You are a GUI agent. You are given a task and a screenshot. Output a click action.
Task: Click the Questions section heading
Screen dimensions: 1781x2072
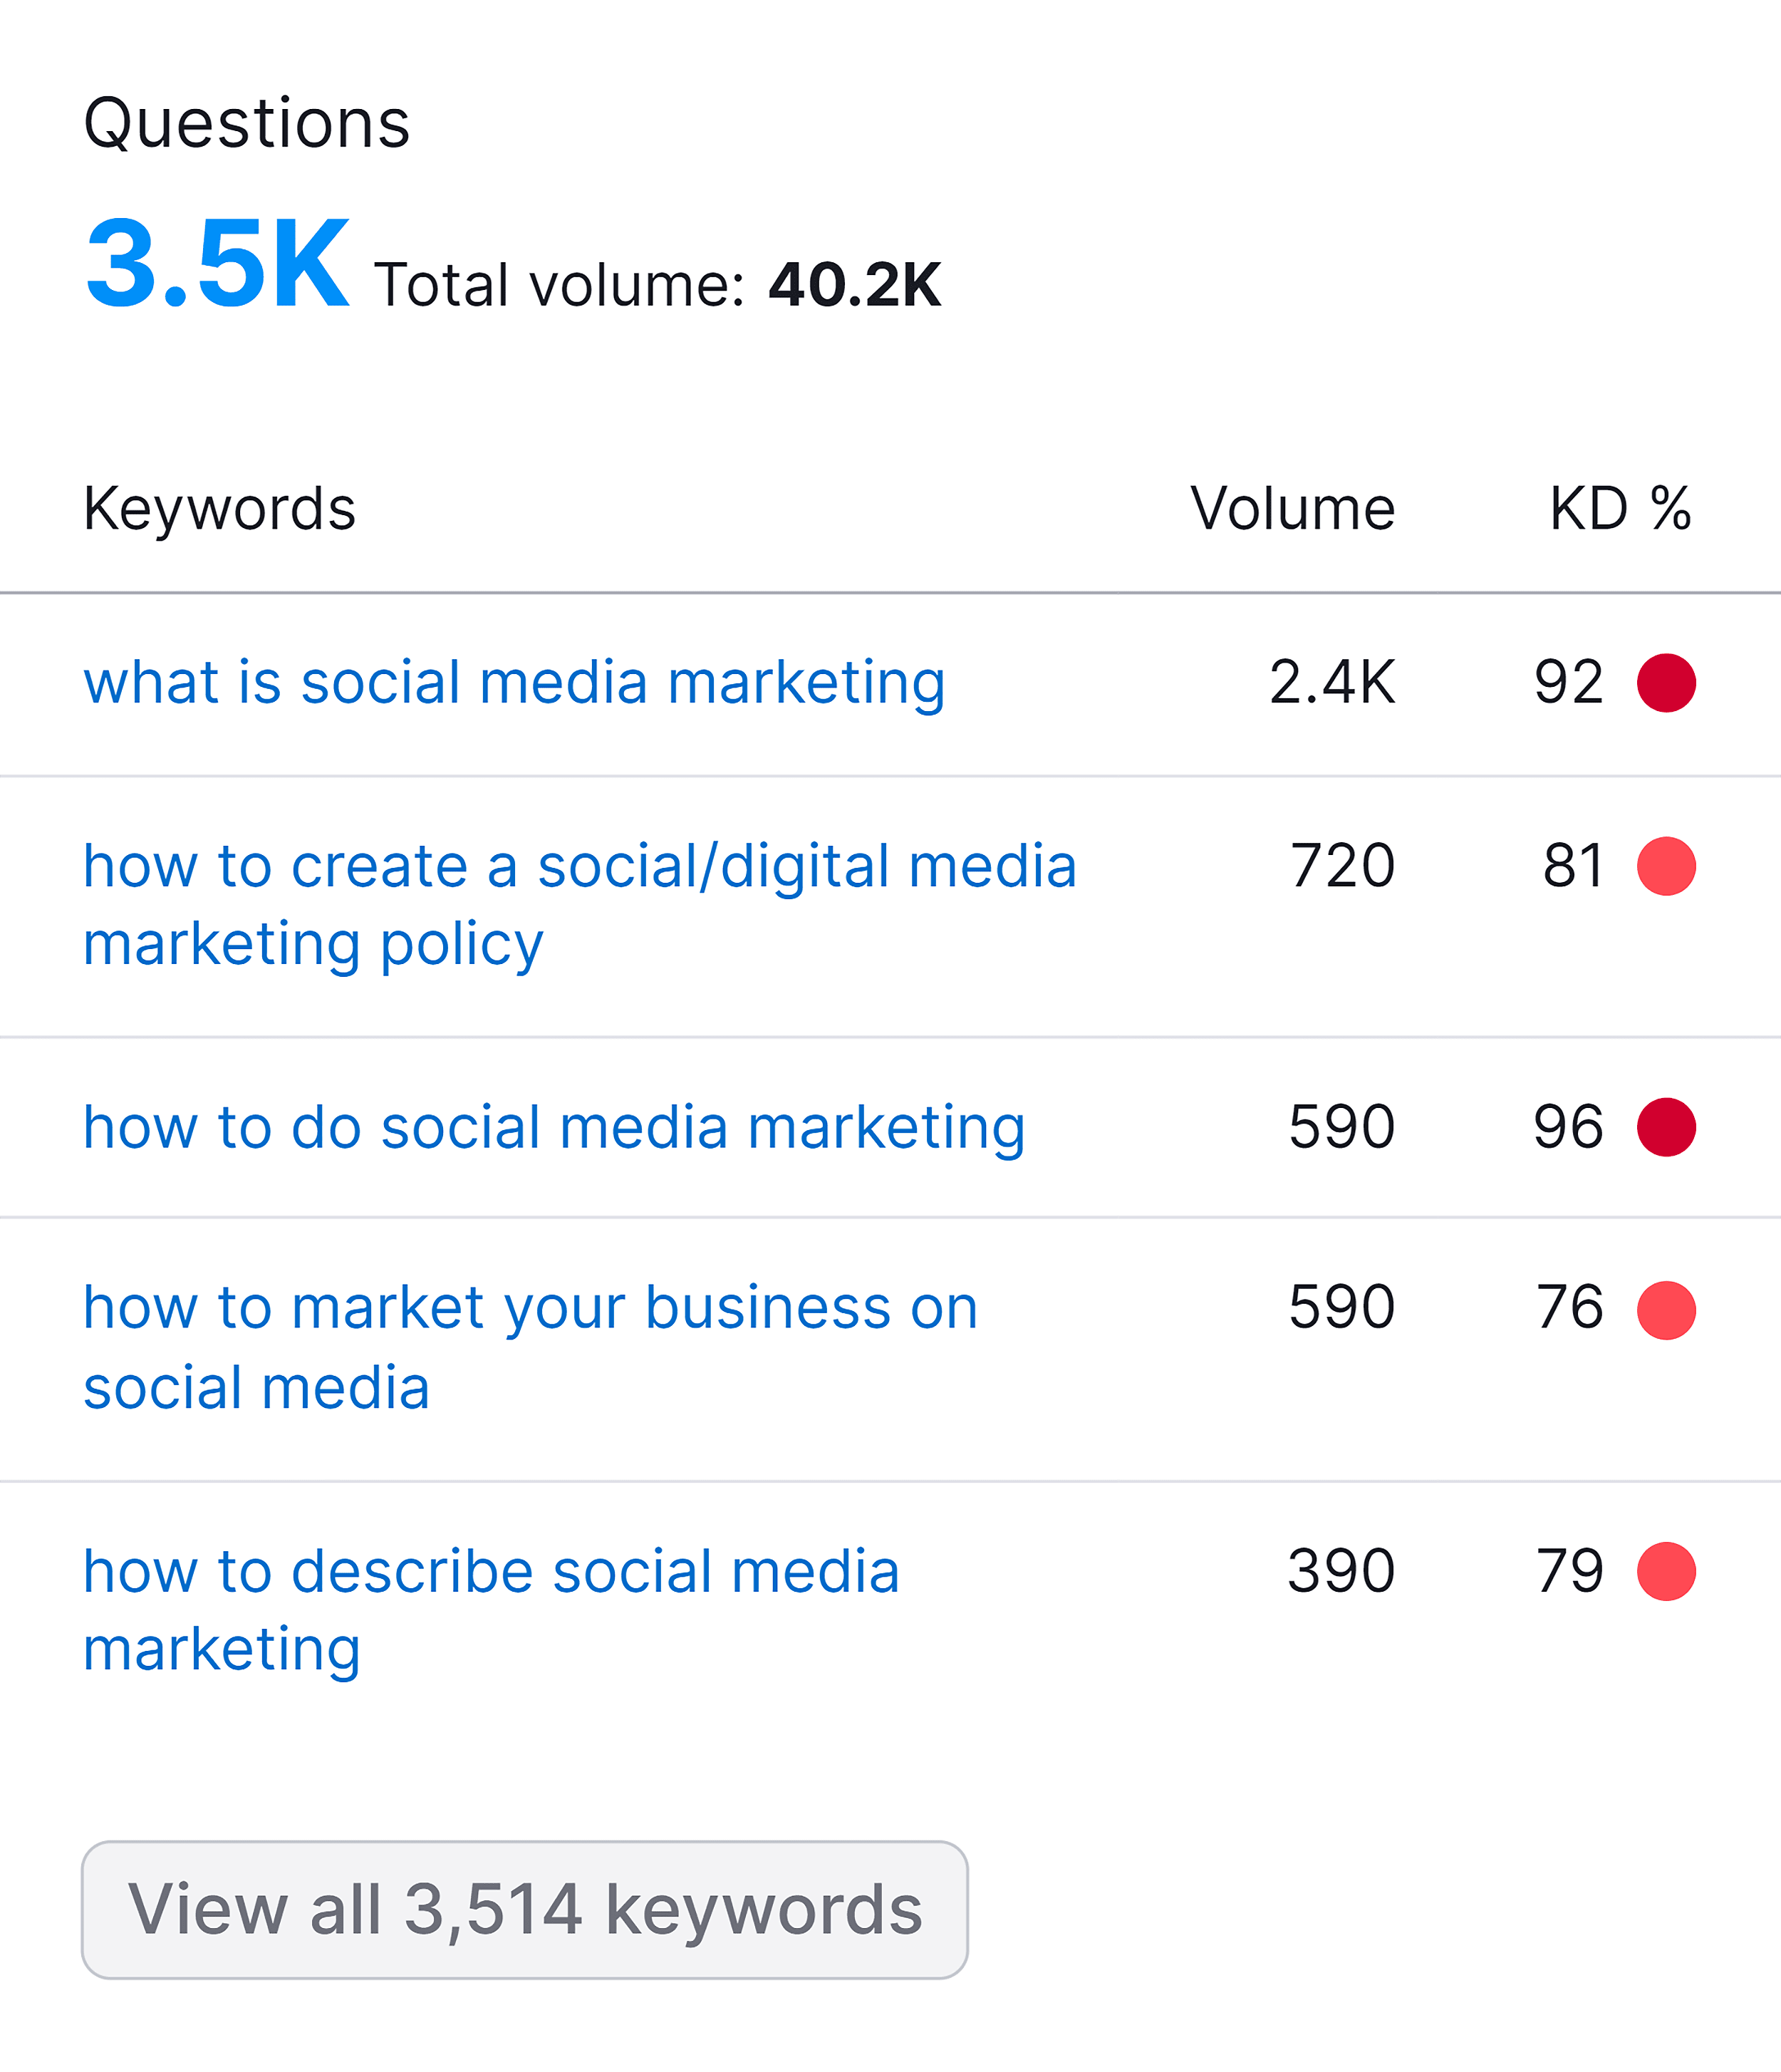tap(246, 124)
